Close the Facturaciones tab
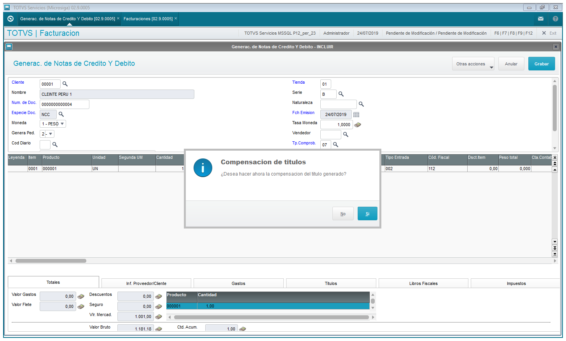This screenshot has width=566, height=341. coord(176,18)
